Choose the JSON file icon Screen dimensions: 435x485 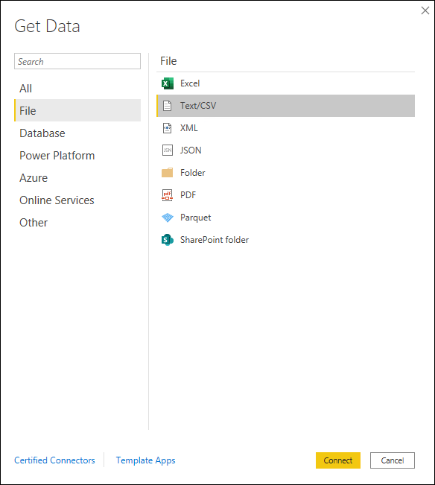pyautogui.click(x=168, y=150)
